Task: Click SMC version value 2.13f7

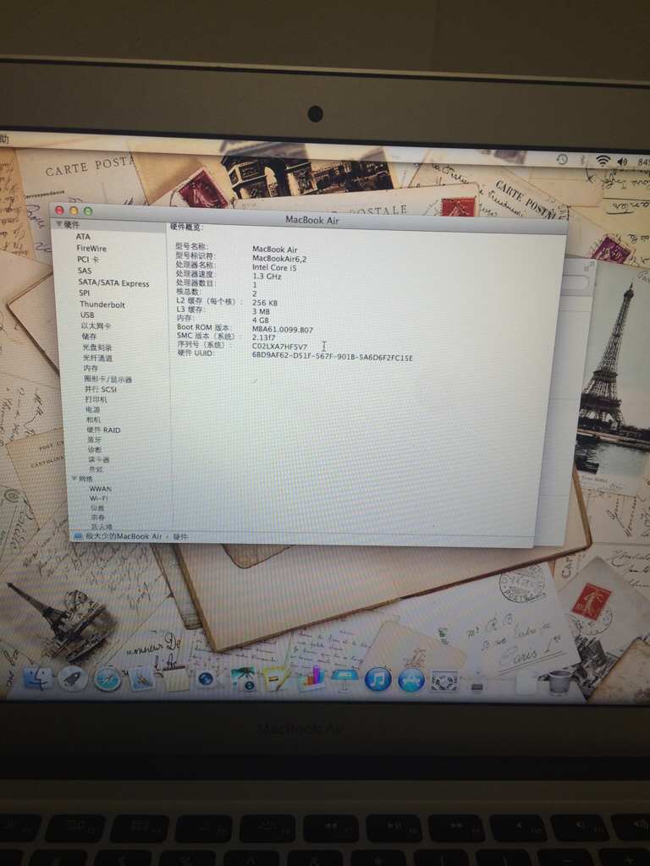Action: point(264,337)
